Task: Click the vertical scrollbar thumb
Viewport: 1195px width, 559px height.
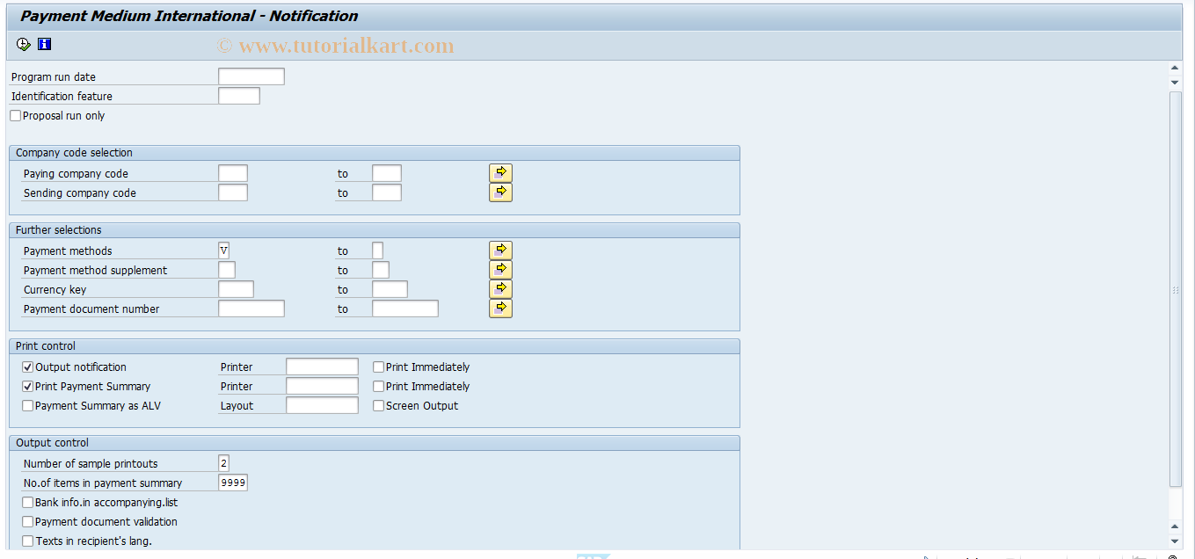Action: tap(1176, 288)
